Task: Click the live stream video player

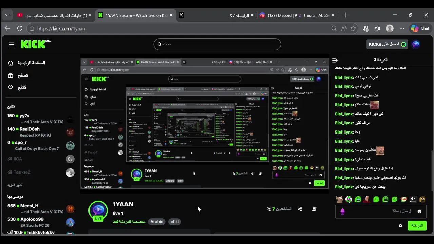Action: point(204,123)
